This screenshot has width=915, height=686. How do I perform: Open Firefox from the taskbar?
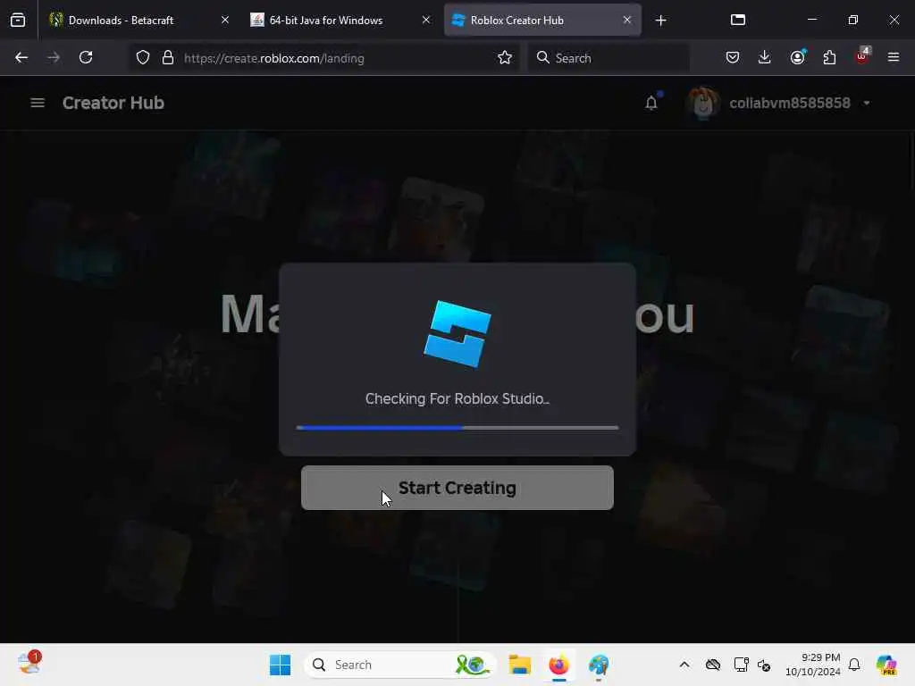pos(559,665)
